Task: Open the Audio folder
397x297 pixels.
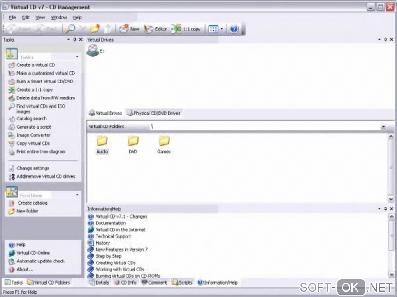Action: tap(102, 145)
